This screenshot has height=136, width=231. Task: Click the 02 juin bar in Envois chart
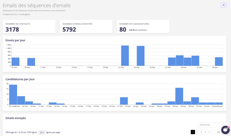click(219, 61)
